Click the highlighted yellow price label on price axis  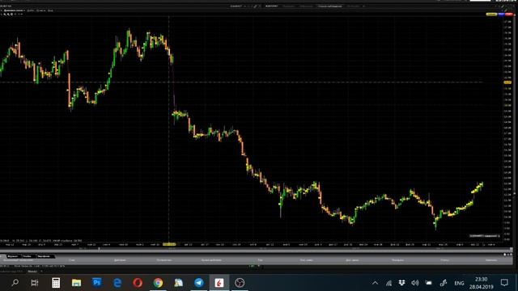[x=507, y=82]
